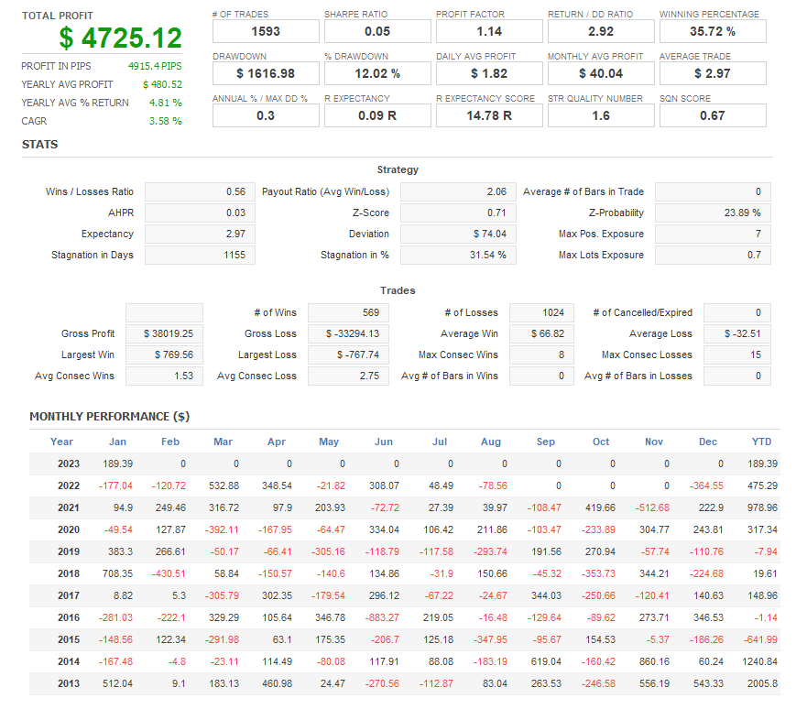This screenshot has width=807, height=709.
Task: Click the Largest Win field $ 769.56
Action: point(164,355)
